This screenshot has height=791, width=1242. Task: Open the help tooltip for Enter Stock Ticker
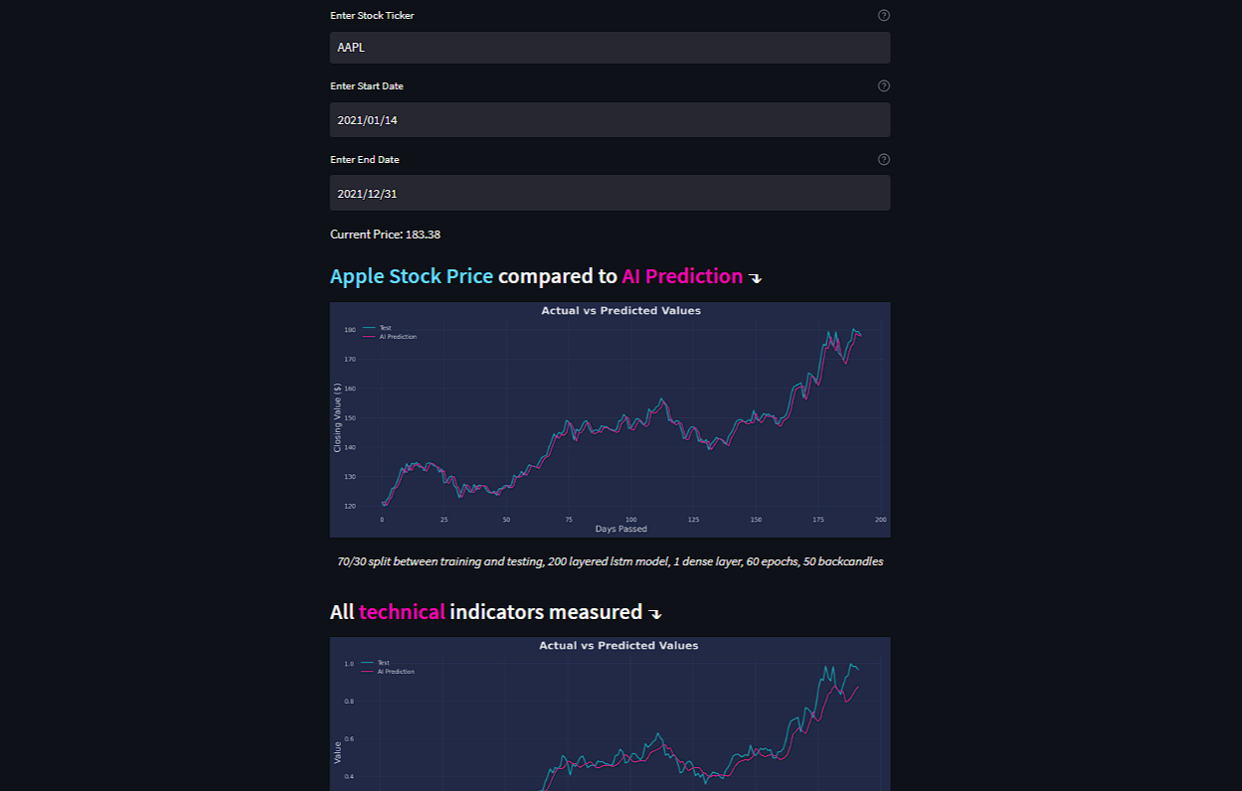click(884, 15)
